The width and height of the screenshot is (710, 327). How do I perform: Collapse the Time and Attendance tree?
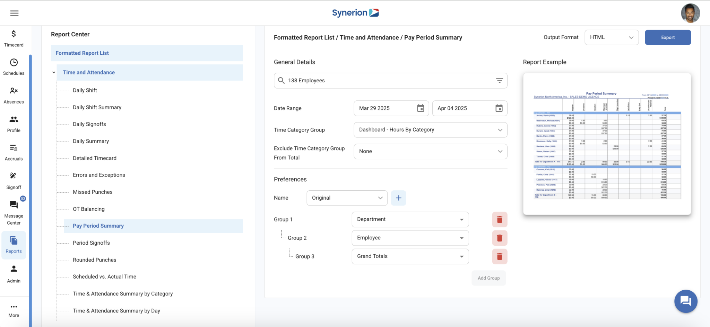point(53,72)
